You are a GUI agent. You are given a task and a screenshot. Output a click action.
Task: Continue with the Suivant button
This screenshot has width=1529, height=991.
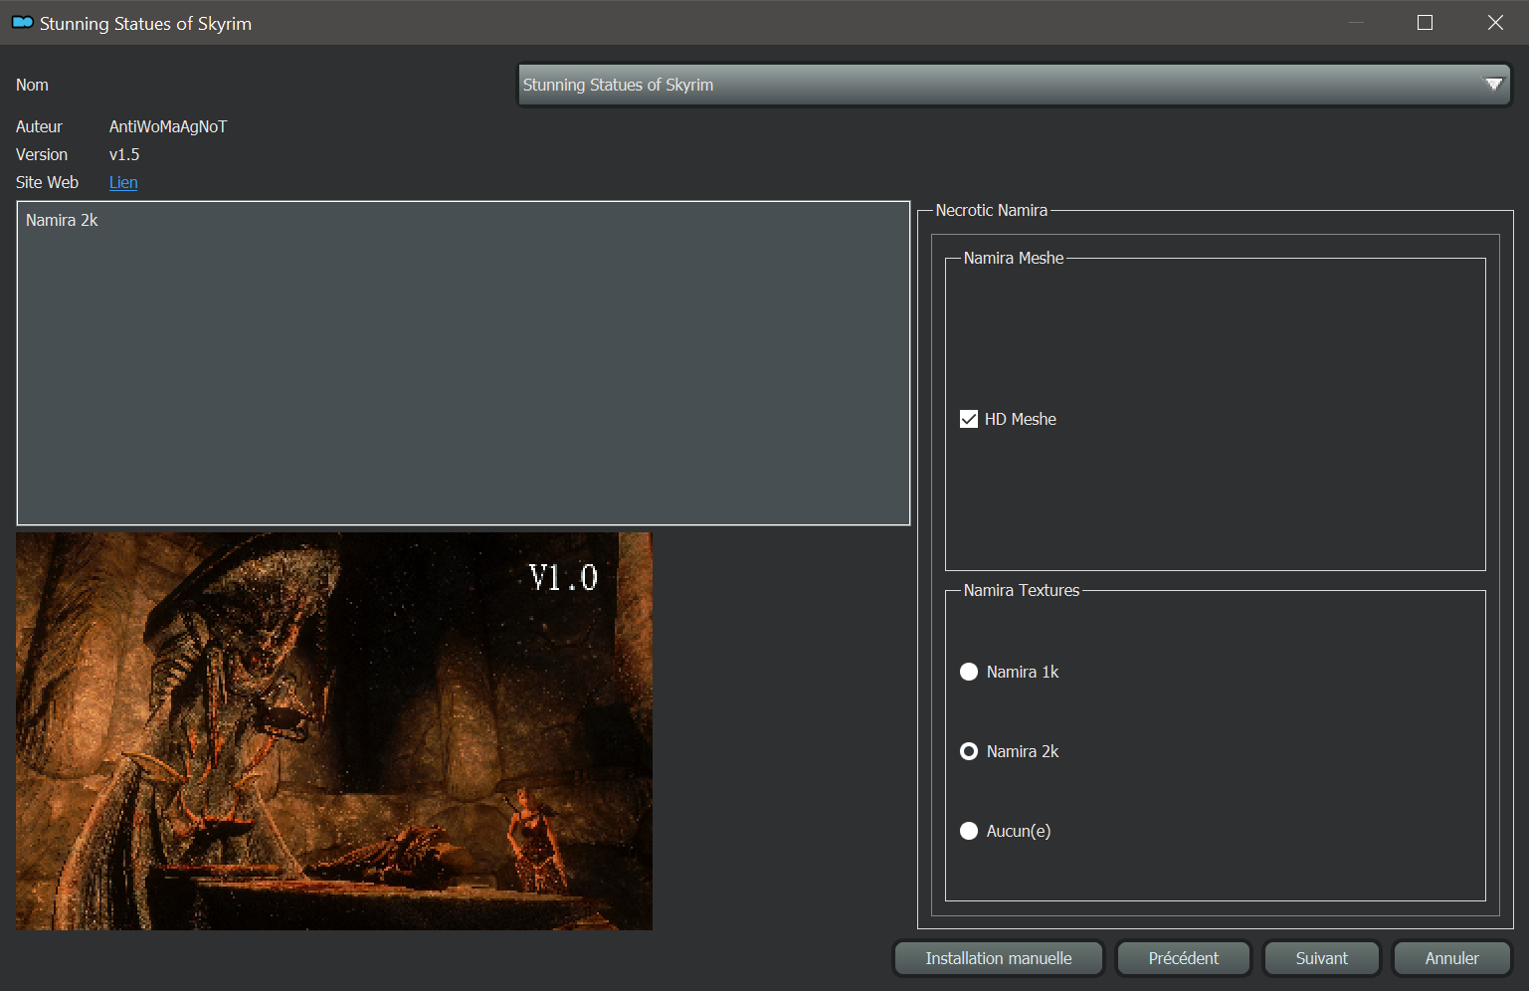point(1321,958)
